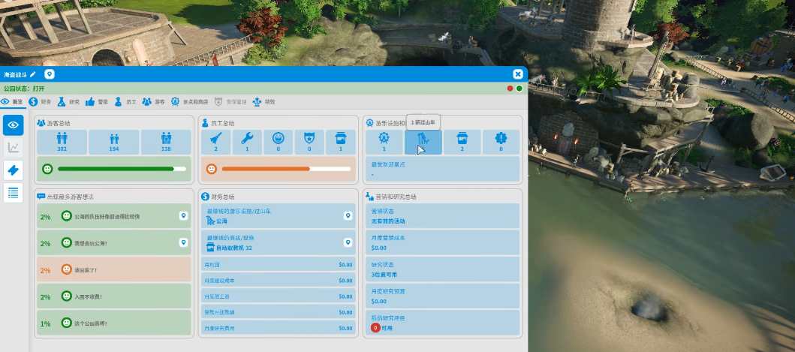The height and width of the screenshot is (352, 795).
Task: Select guest tile showing 194
Action: 114,142
